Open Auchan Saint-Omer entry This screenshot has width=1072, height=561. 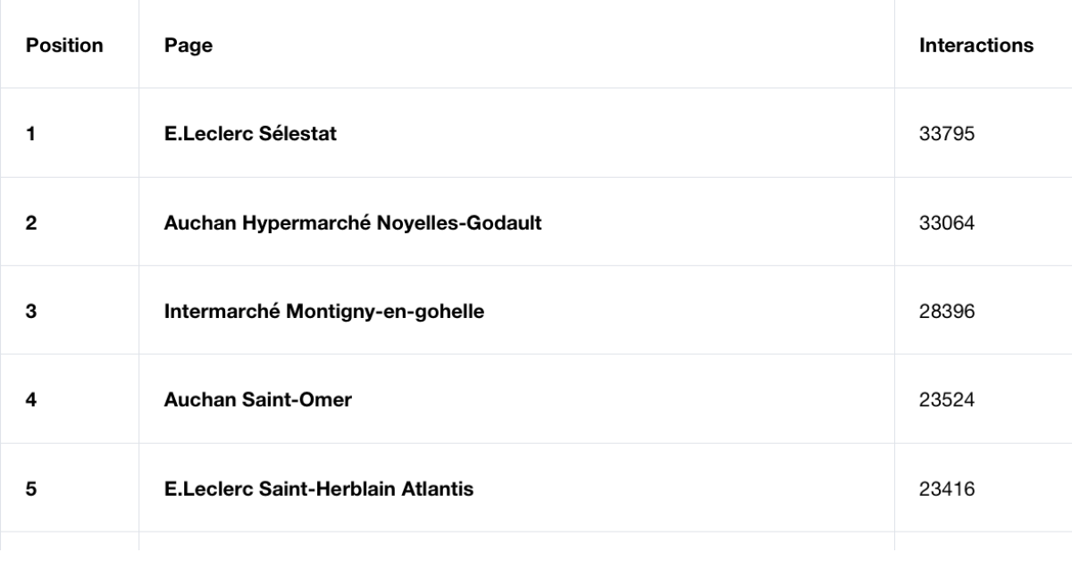point(258,400)
